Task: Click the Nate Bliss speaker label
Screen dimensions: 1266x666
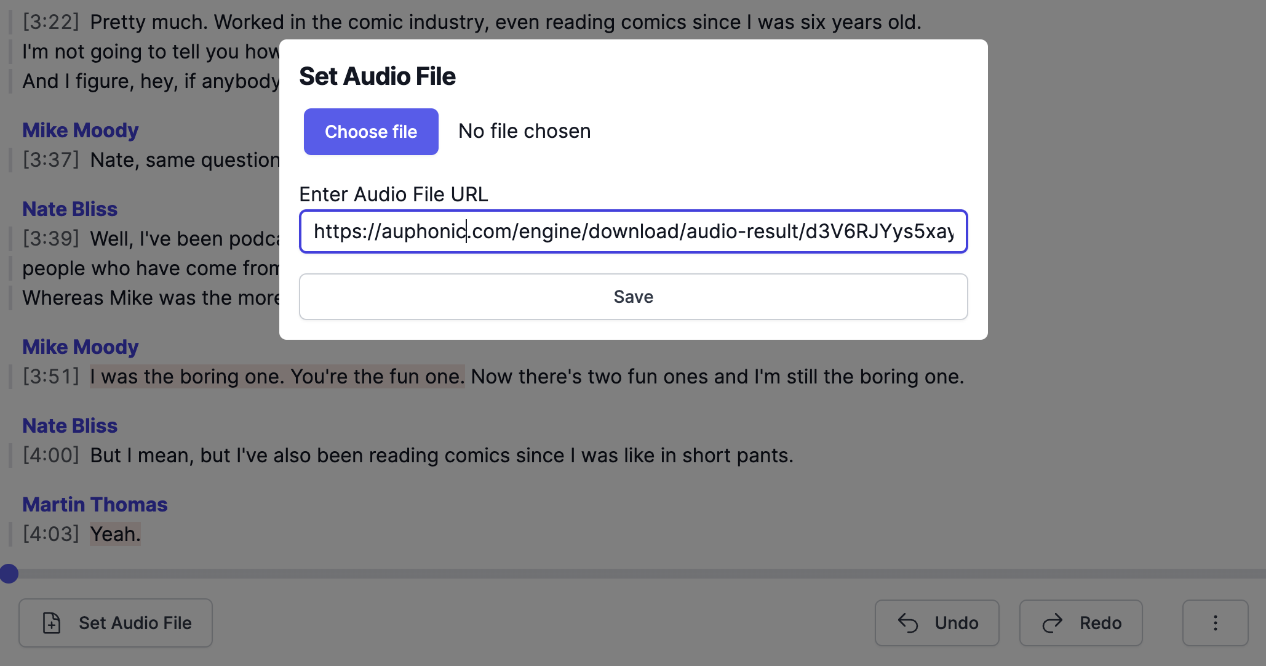Action: 70,209
